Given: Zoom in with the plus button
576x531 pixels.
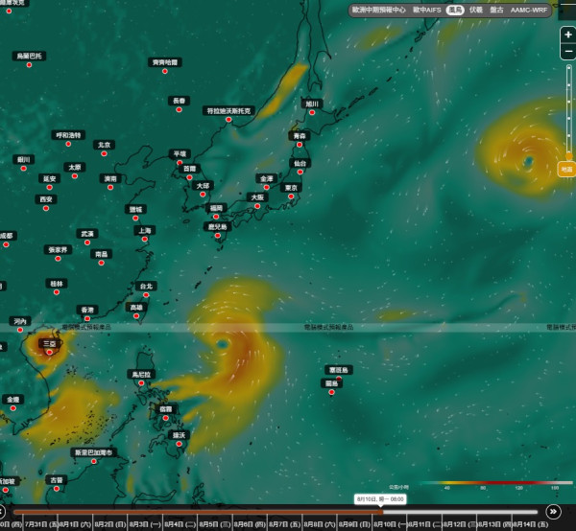Looking at the screenshot, I should (x=568, y=35).
